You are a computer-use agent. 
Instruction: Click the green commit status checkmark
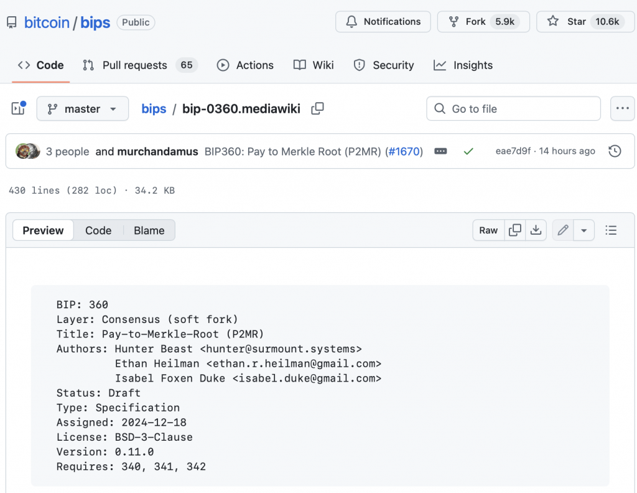pyautogui.click(x=468, y=151)
